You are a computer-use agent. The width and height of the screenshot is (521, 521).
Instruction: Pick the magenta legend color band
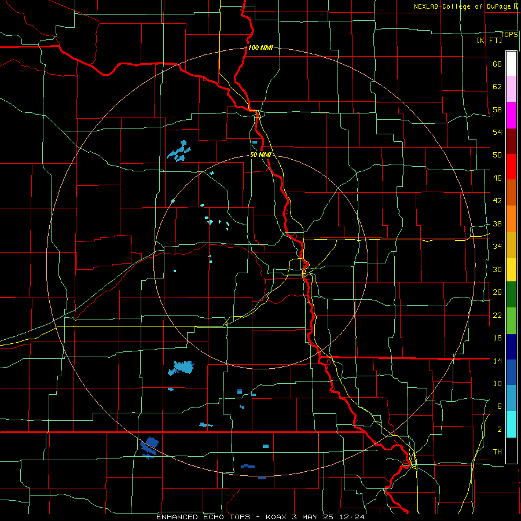pos(511,115)
